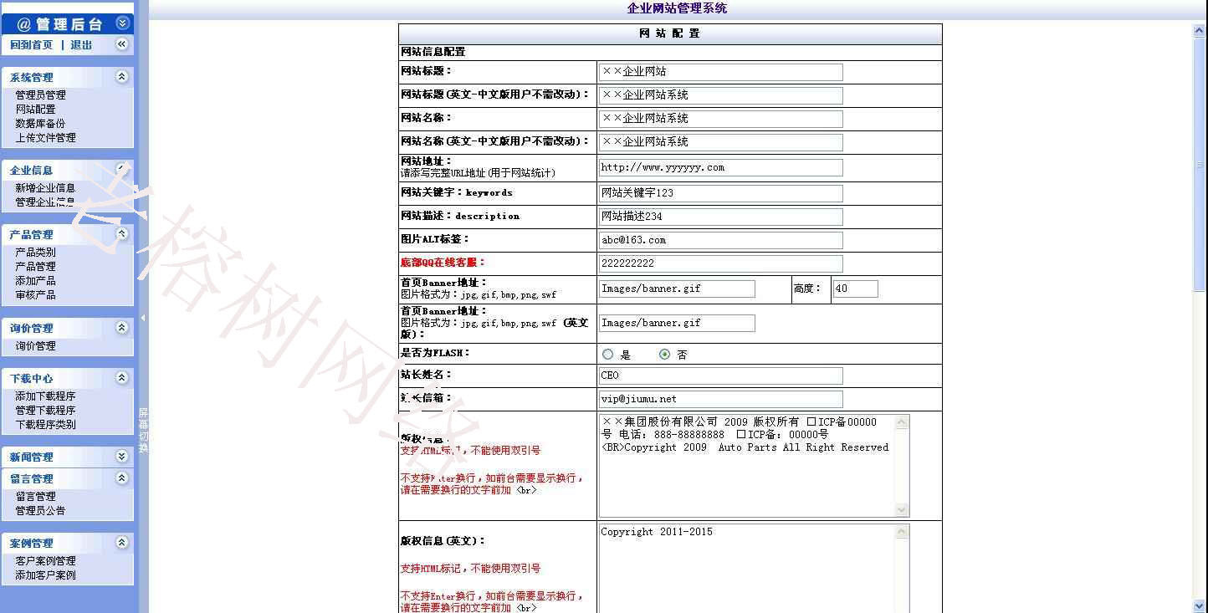Open 添加下载程序 link

coord(45,396)
